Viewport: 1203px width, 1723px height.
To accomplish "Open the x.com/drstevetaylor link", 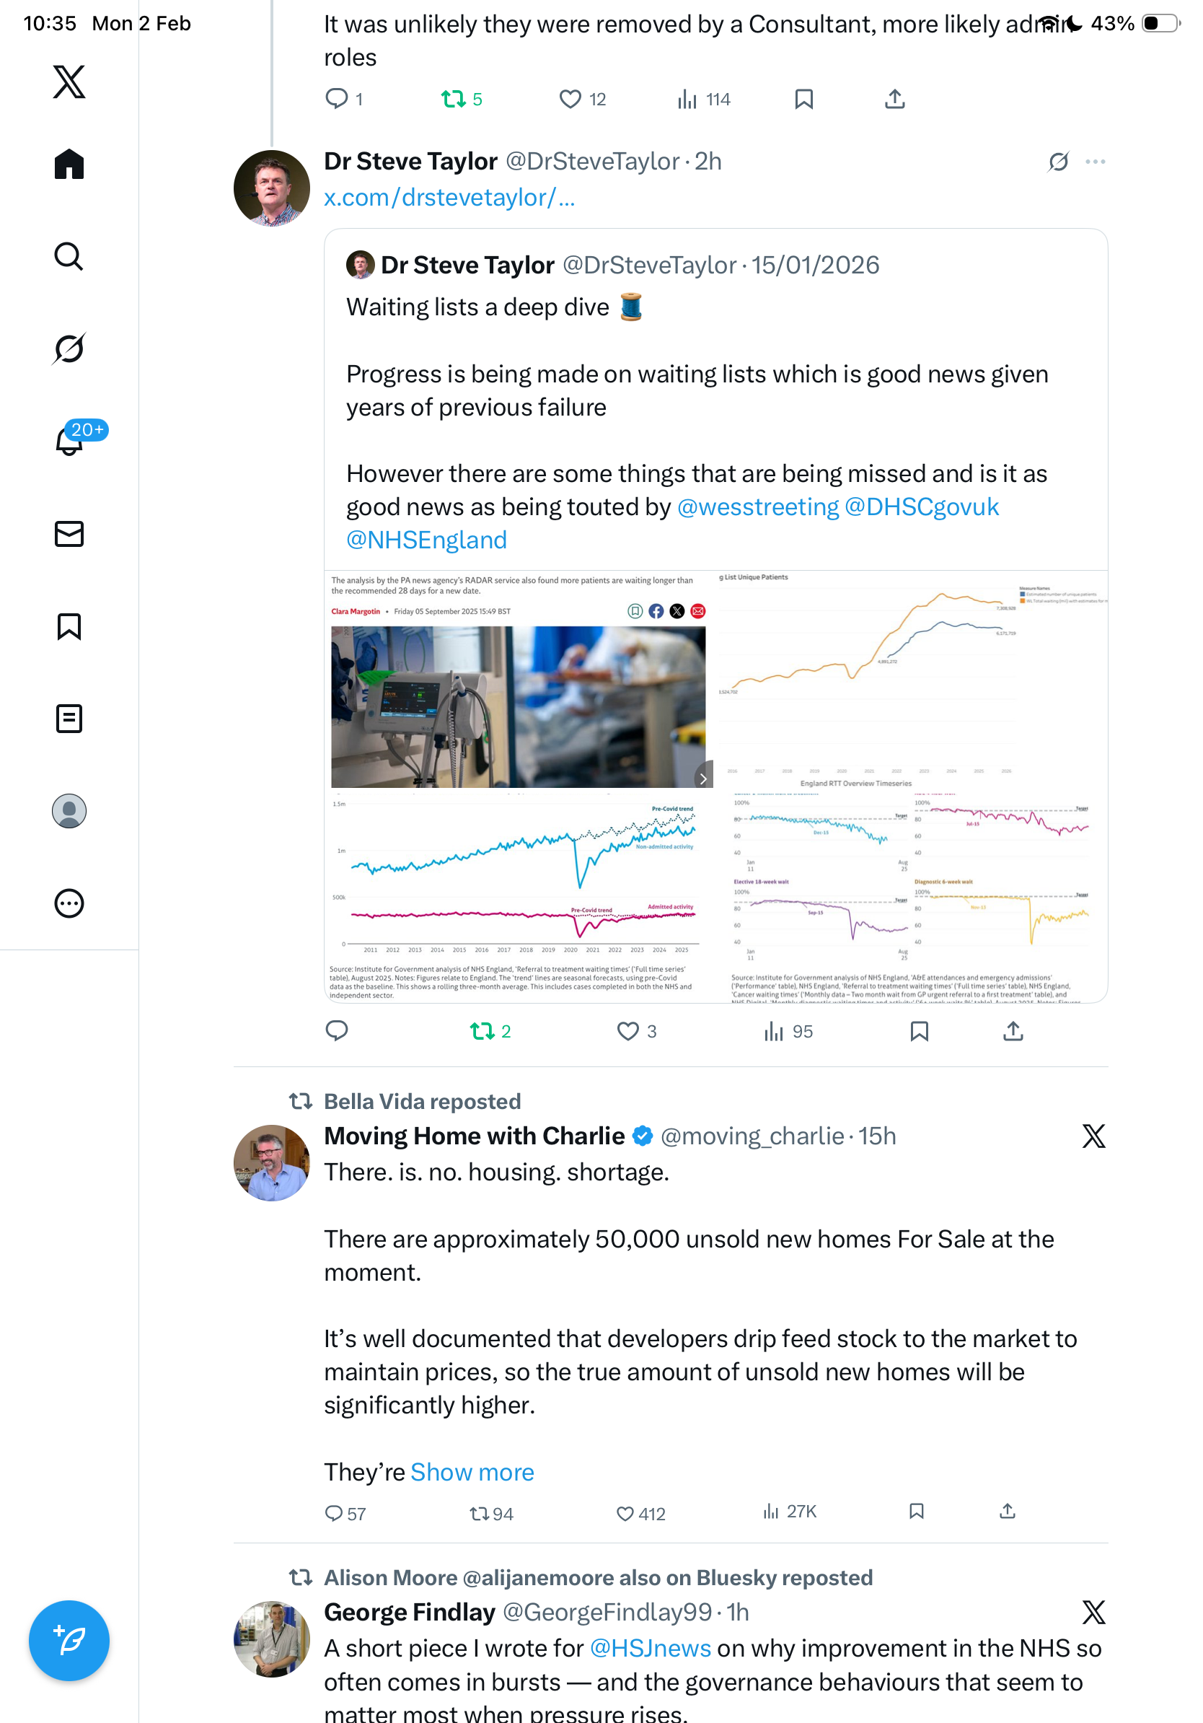I will (449, 198).
